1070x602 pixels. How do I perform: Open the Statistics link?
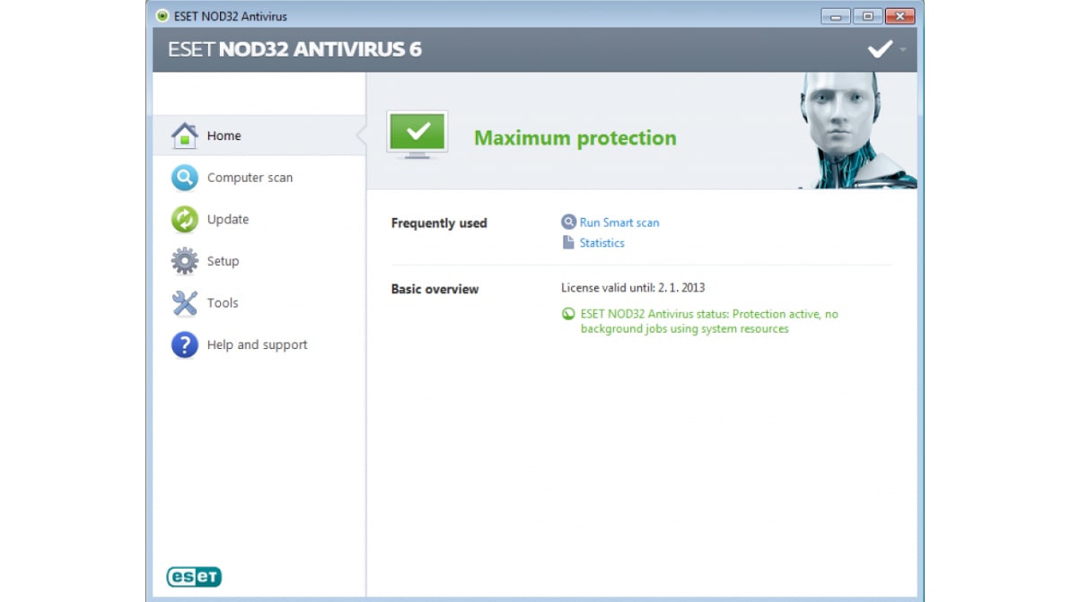point(601,243)
